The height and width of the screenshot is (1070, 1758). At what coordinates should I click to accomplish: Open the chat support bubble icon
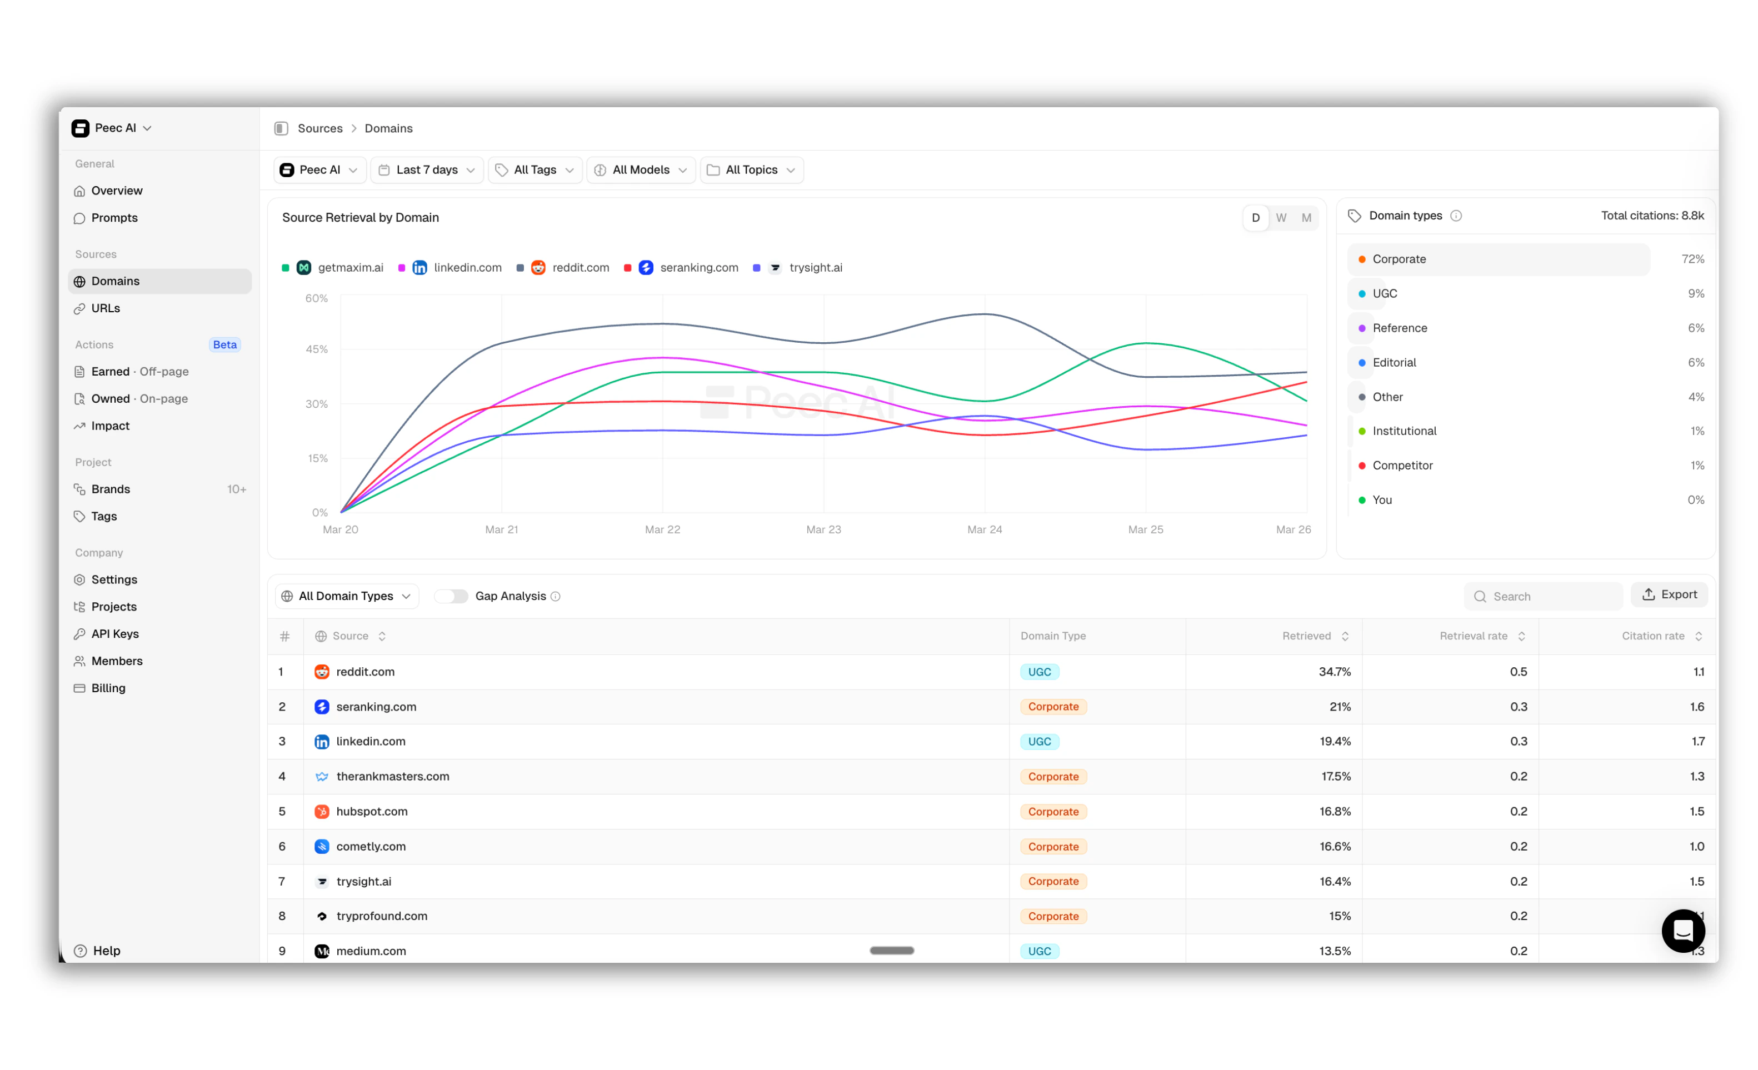[1682, 930]
